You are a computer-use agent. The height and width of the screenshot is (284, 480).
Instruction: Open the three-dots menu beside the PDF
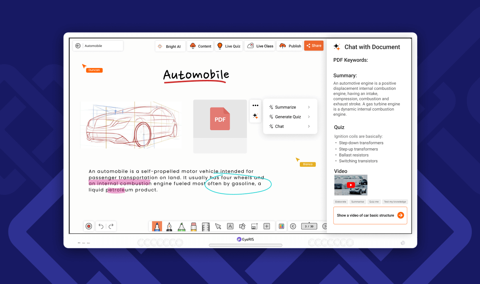(x=255, y=105)
